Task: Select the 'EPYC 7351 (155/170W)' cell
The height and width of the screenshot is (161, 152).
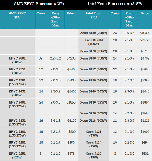Action: pyautogui.click(x=17, y=122)
